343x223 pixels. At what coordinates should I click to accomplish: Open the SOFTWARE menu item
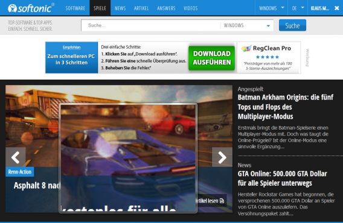75,8
